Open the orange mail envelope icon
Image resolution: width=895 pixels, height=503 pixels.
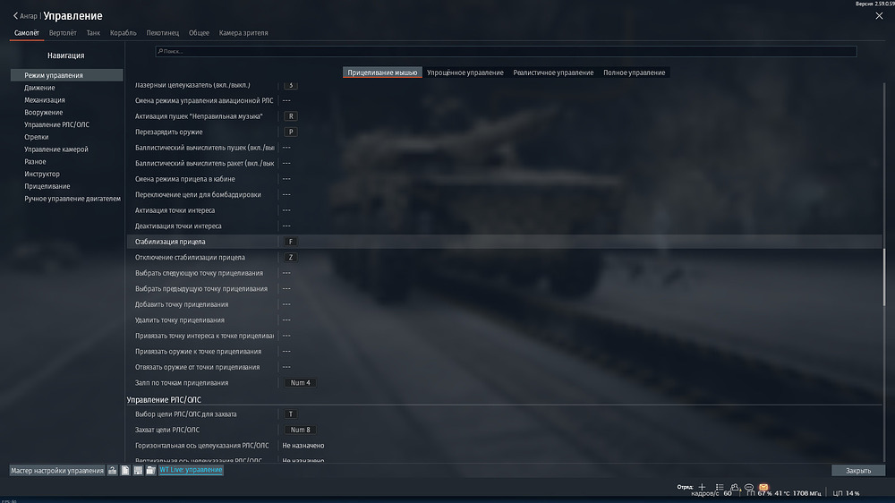coord(763,487)
